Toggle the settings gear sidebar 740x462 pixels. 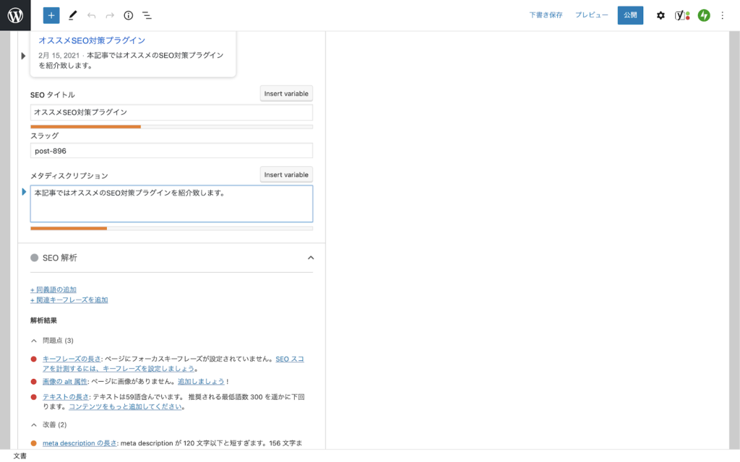[661, 15]
